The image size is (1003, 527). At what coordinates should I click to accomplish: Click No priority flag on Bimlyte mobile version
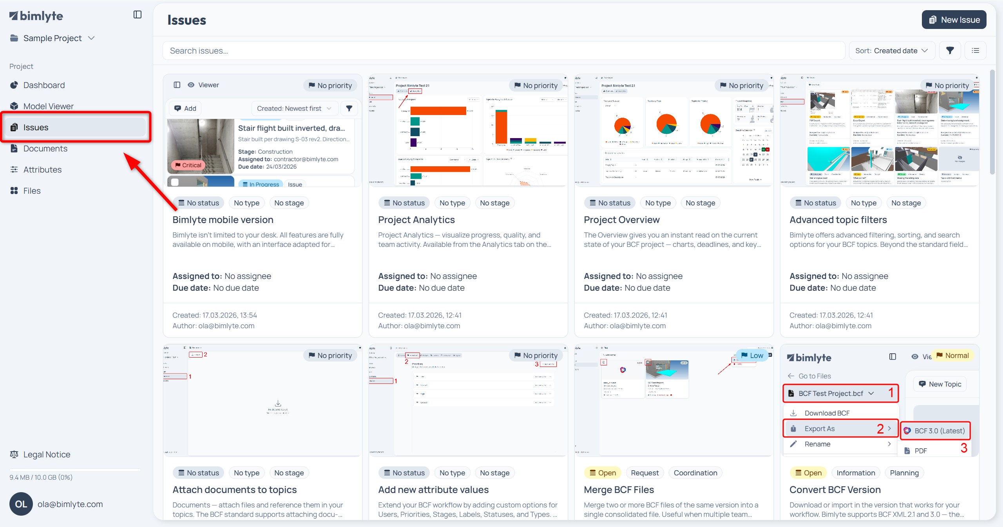tap(330, 86)
